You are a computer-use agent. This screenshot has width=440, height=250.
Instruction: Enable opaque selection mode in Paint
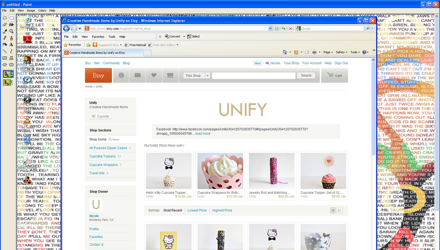[x=8, y=74]
